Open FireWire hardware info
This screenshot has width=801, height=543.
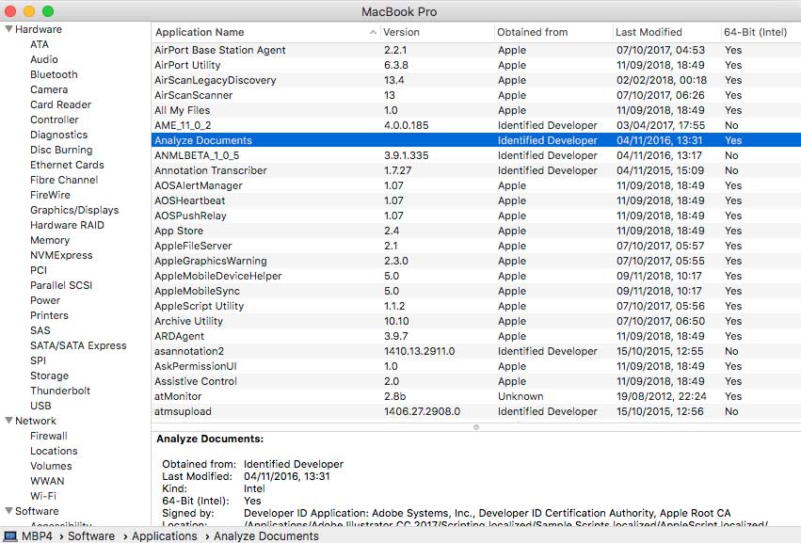pyautogui.click(x=50, y=195)
